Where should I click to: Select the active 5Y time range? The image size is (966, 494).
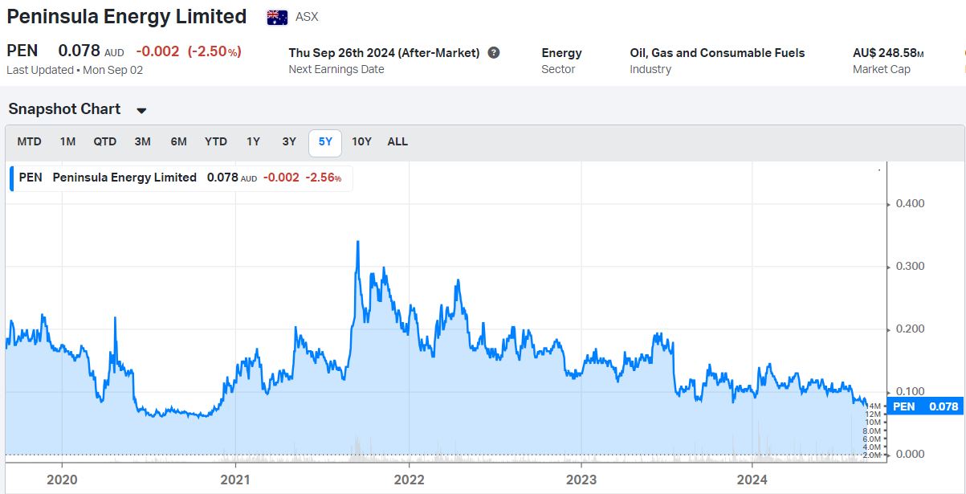click(x=325, y=142)
